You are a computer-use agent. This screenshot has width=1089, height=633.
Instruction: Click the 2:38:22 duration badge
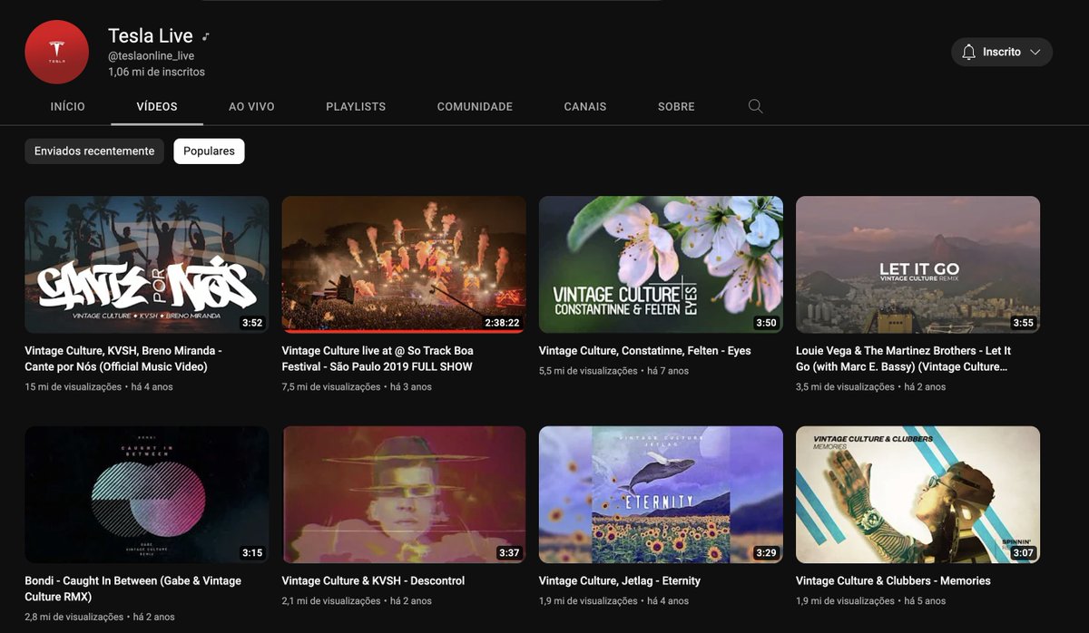tap(501, 322)
